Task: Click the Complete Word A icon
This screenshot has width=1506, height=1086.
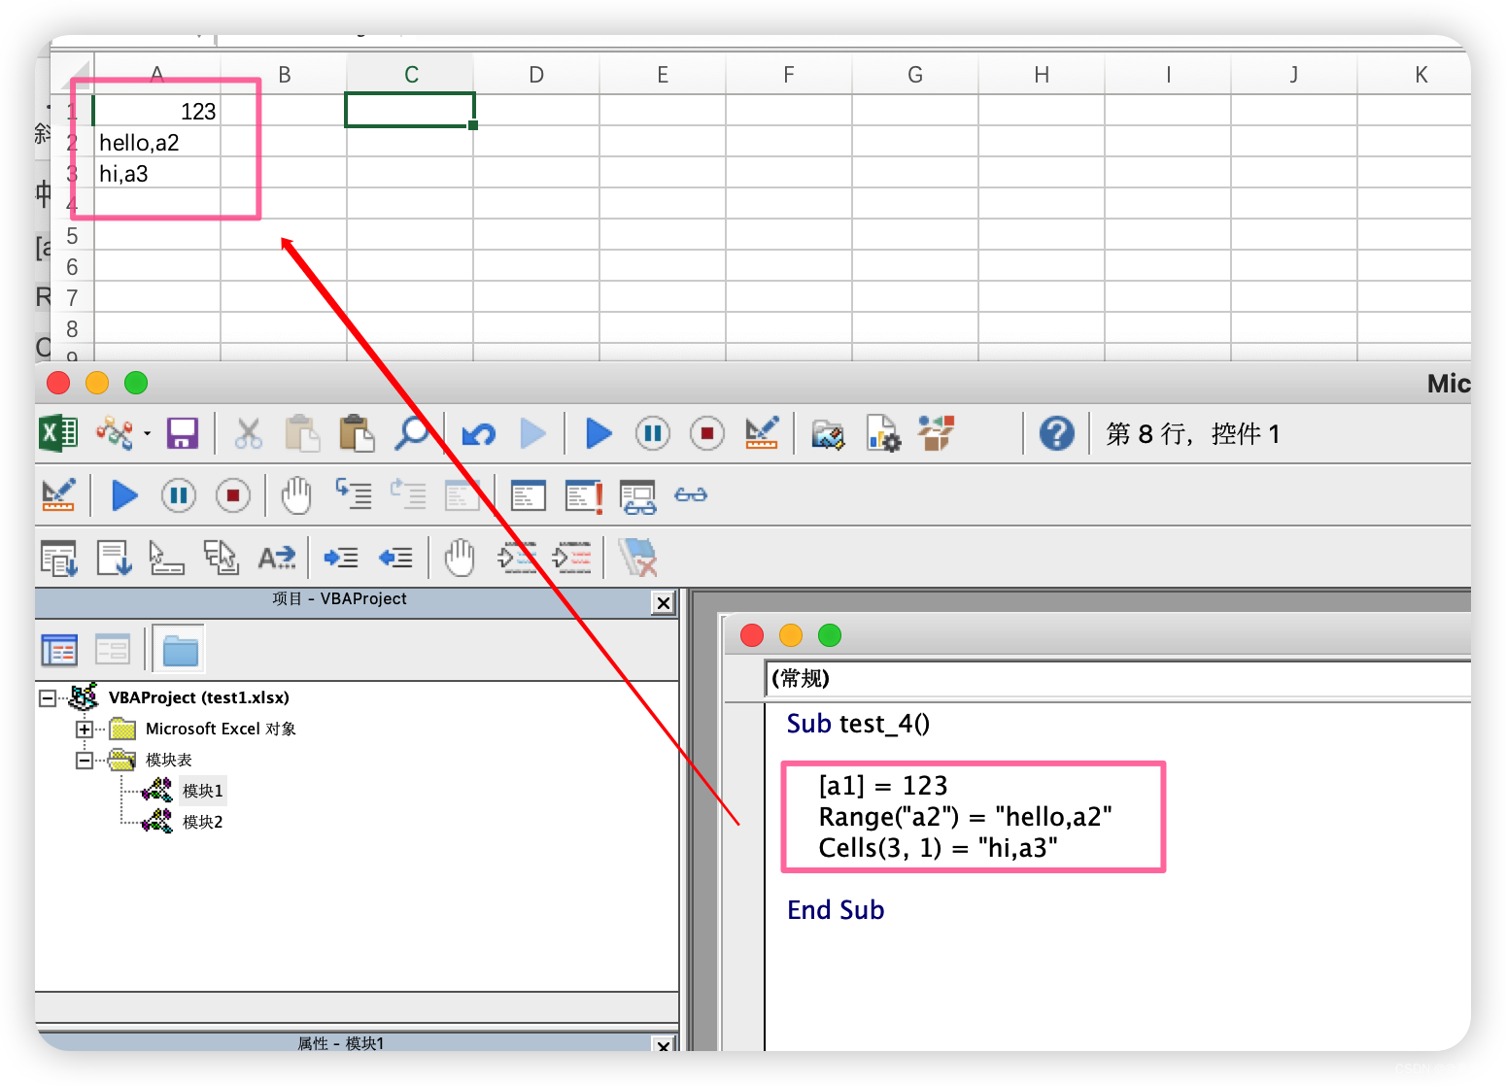Action: click(x=276, y=558)
